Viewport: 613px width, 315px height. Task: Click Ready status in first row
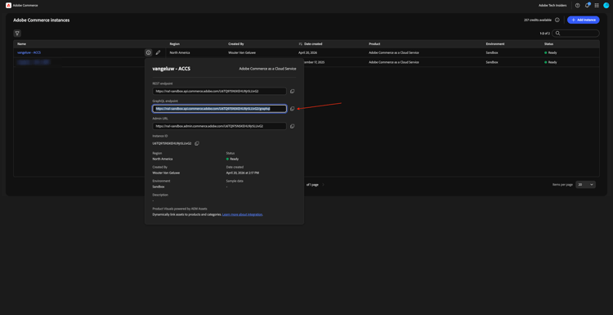[x=550, y=52]
